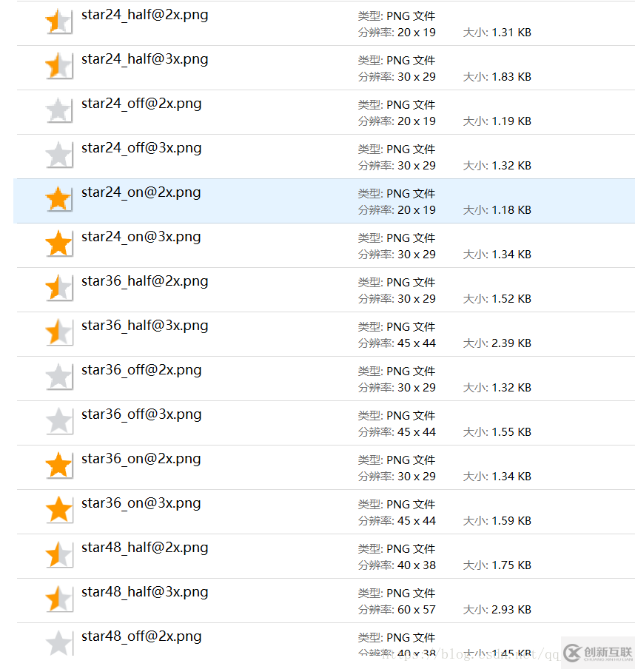Image resolution: width=635 pixels, height=669 pixels.
Task: Select the star24_on@2x.png thumbnail icon
Action: pyautogui.click(x=58, y=199)
